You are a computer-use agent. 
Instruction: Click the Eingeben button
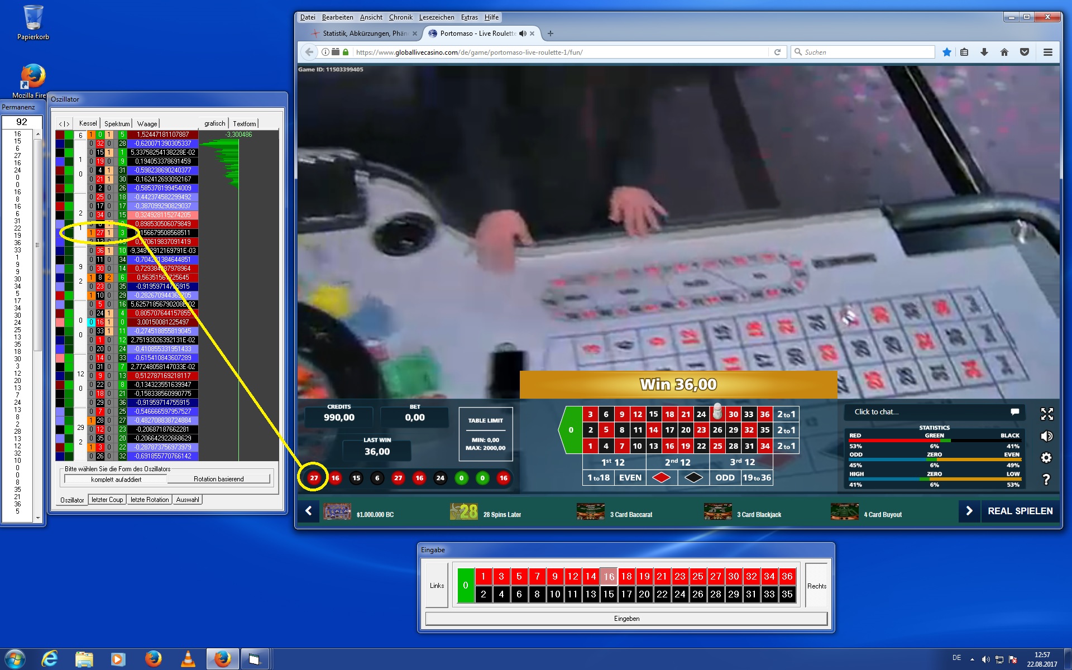626,619
